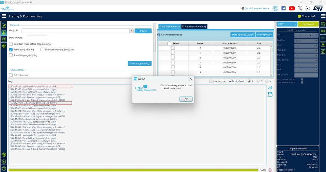Click the top right-sidebar icon above CPU

click(323, 25)
